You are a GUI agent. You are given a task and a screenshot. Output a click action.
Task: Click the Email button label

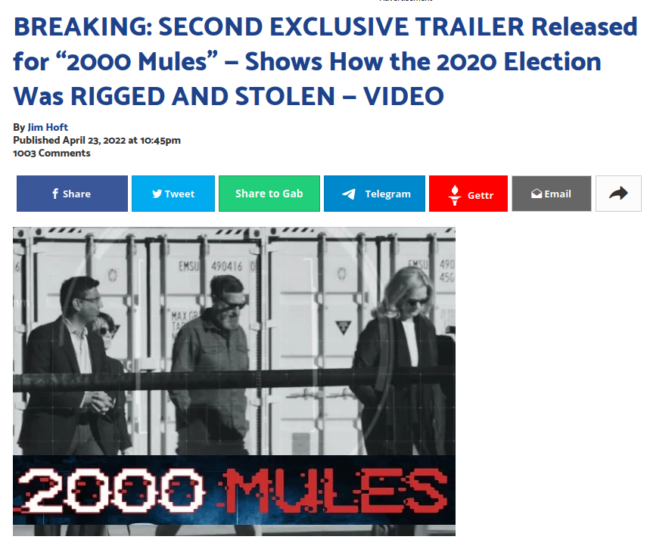coord(558,194)
